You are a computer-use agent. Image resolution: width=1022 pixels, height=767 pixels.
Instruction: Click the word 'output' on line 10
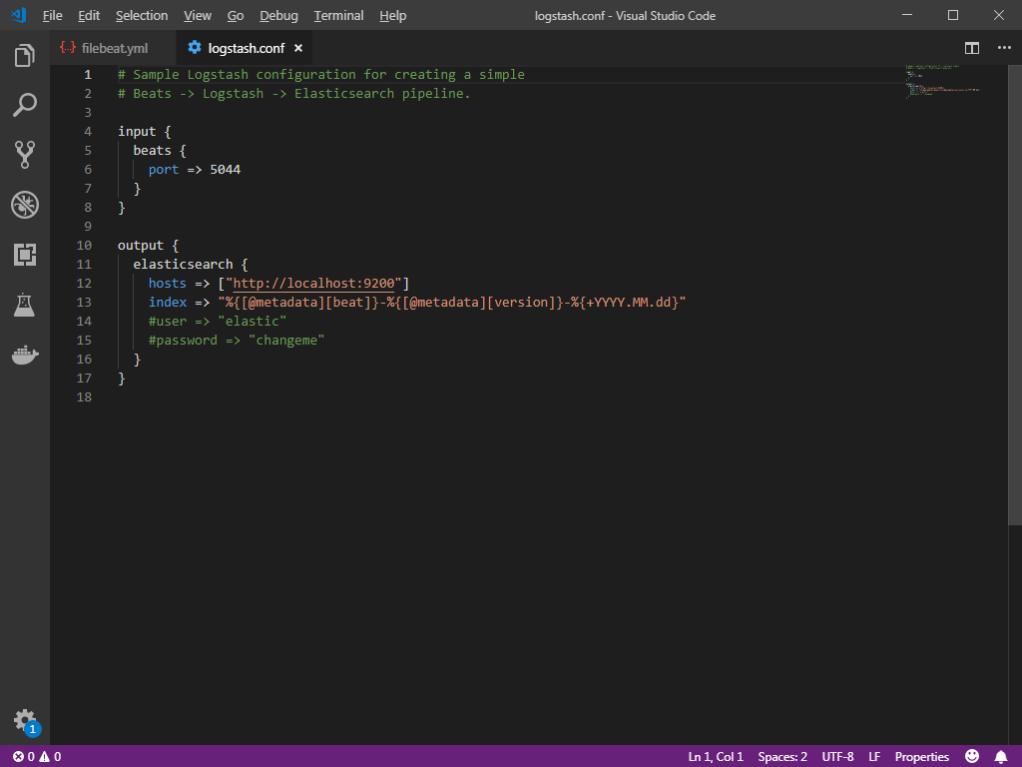pyautogui.click(x=140, y=246)
